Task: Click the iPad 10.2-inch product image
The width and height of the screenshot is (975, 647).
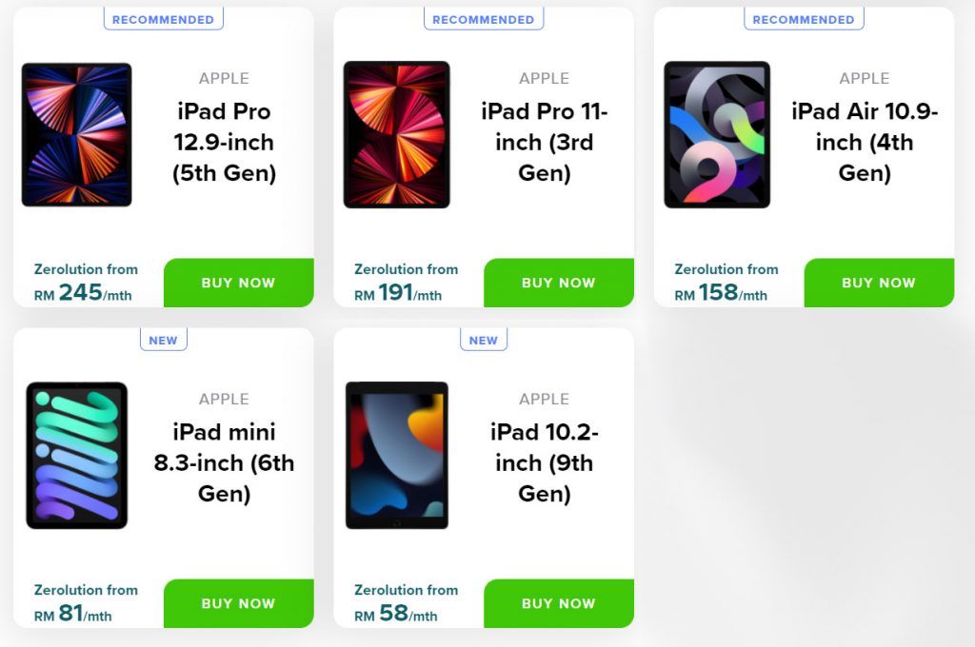Action: (x=396, y=455)
